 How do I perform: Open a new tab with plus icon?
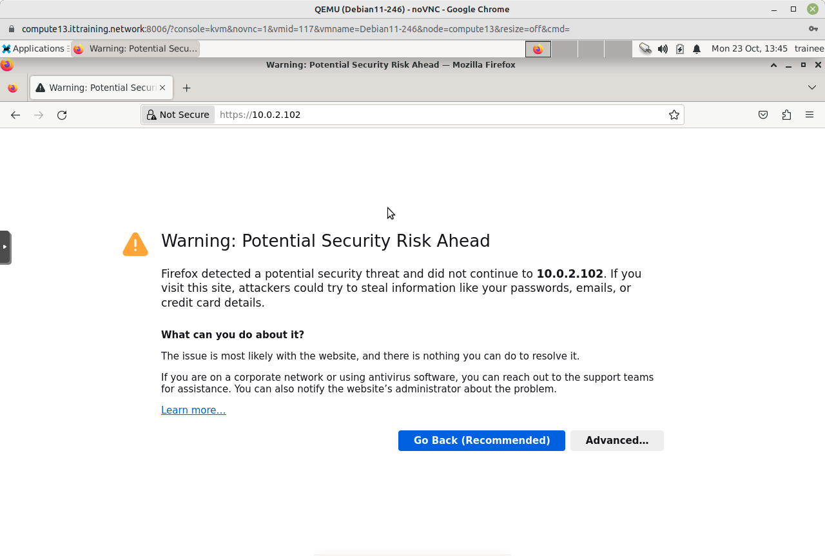(x=186, y=88)
